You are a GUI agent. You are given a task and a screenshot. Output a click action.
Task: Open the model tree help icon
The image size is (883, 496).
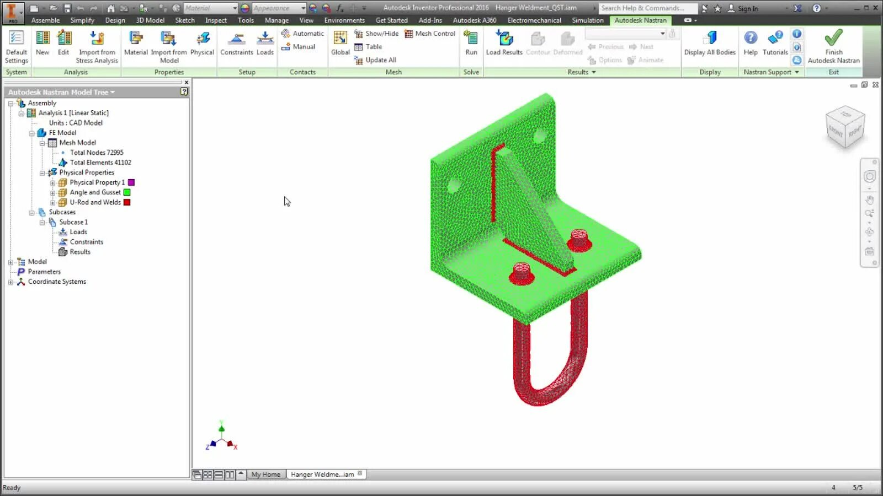[x=184, y=92]
